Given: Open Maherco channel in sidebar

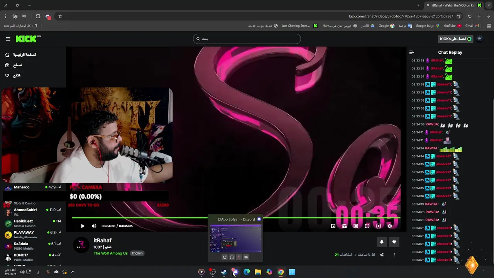Looking at the screenshot, I should (33, 188).
